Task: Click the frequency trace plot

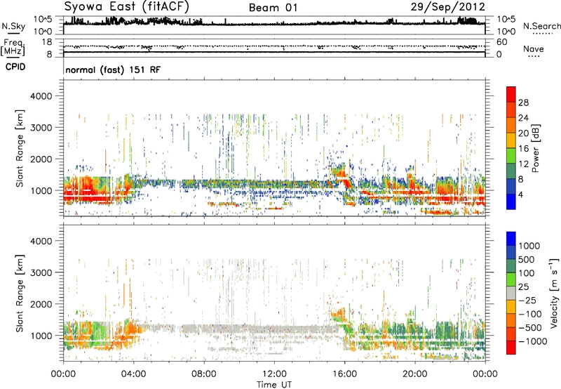Action: point(274,48)
